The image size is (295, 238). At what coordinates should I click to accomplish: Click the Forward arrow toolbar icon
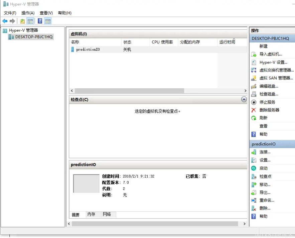(x=12, y=21)
